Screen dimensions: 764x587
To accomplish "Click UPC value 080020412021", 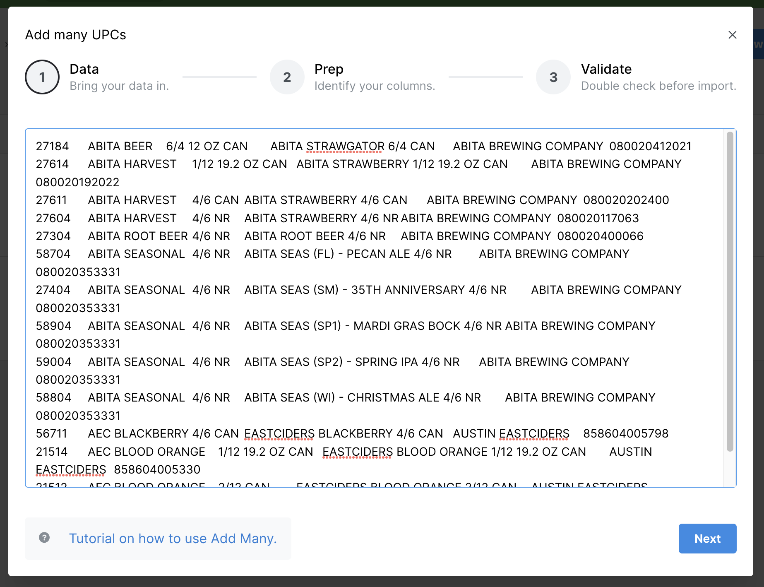I will click(650, 146).
